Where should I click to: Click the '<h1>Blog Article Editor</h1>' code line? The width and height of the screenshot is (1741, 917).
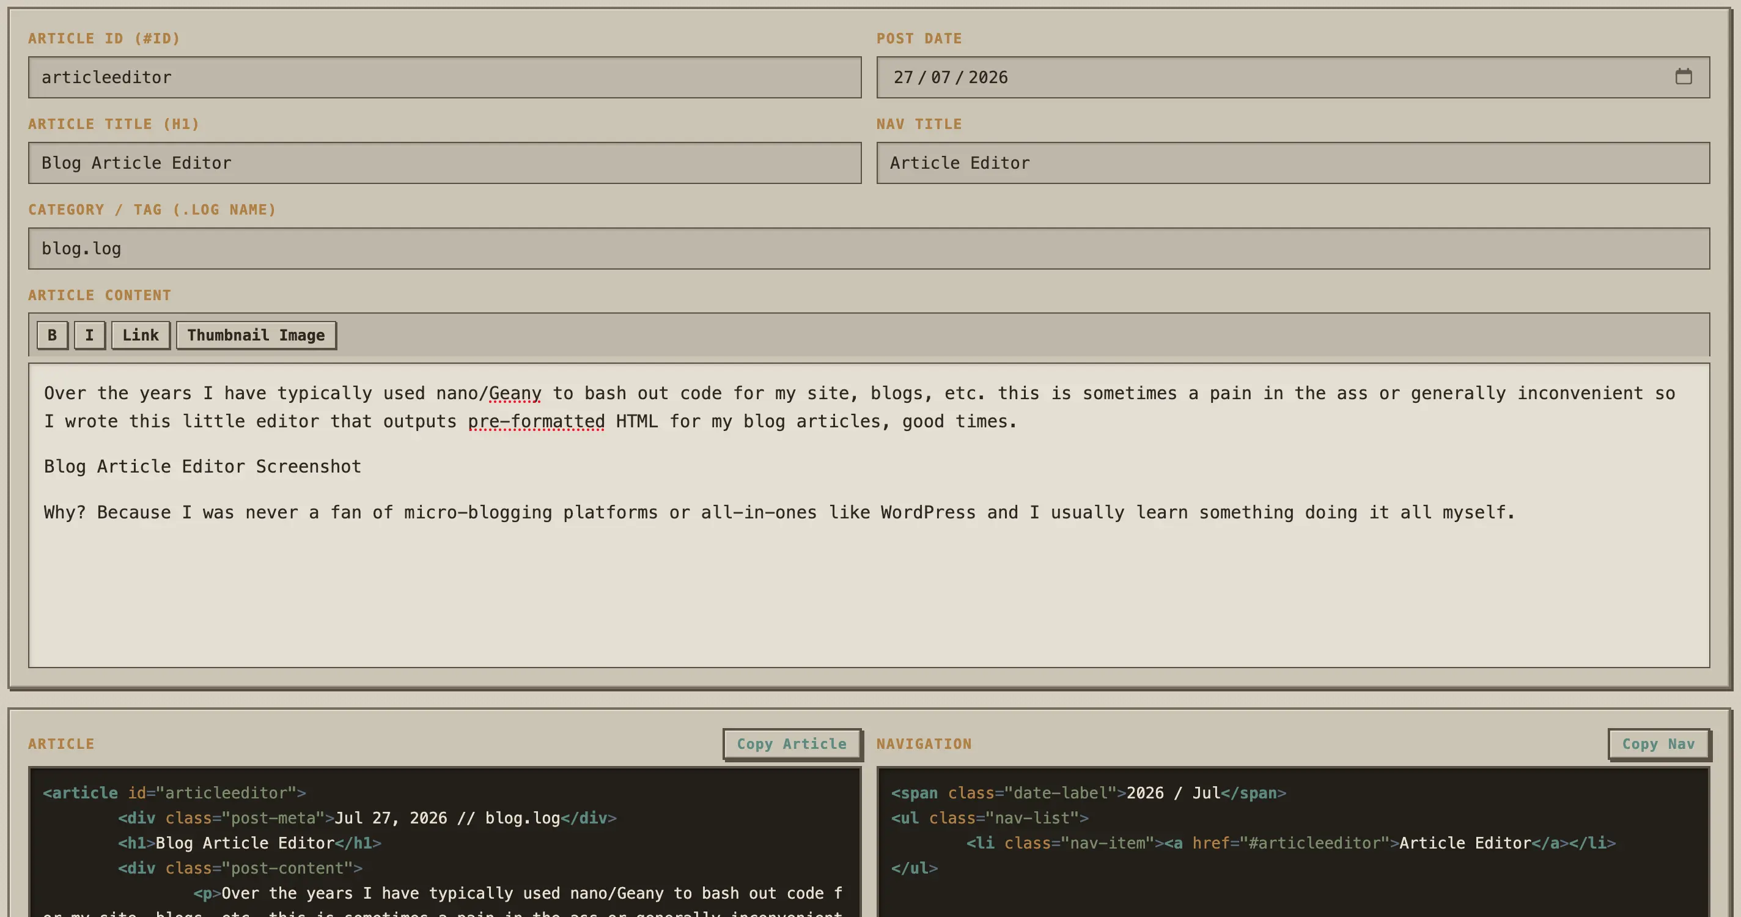click(x=249, y=842)
